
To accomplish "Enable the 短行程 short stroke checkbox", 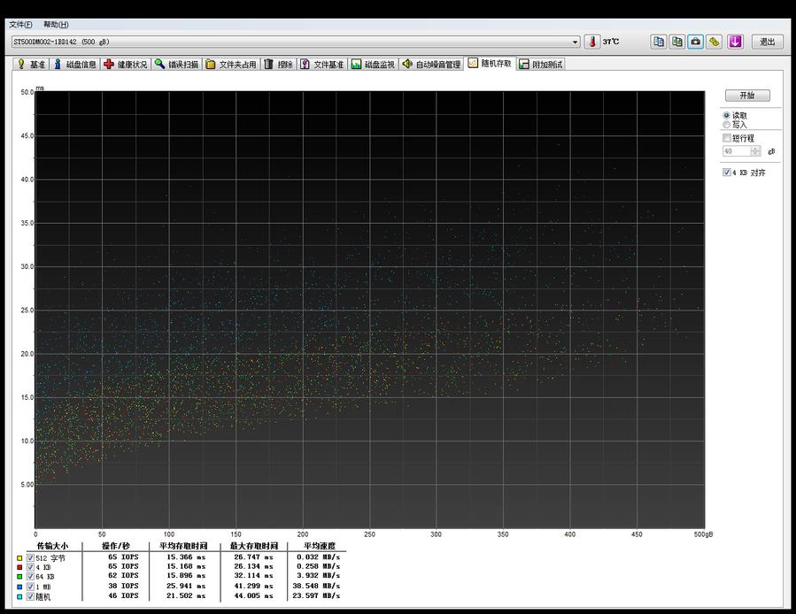I will [x=727, y=138].
